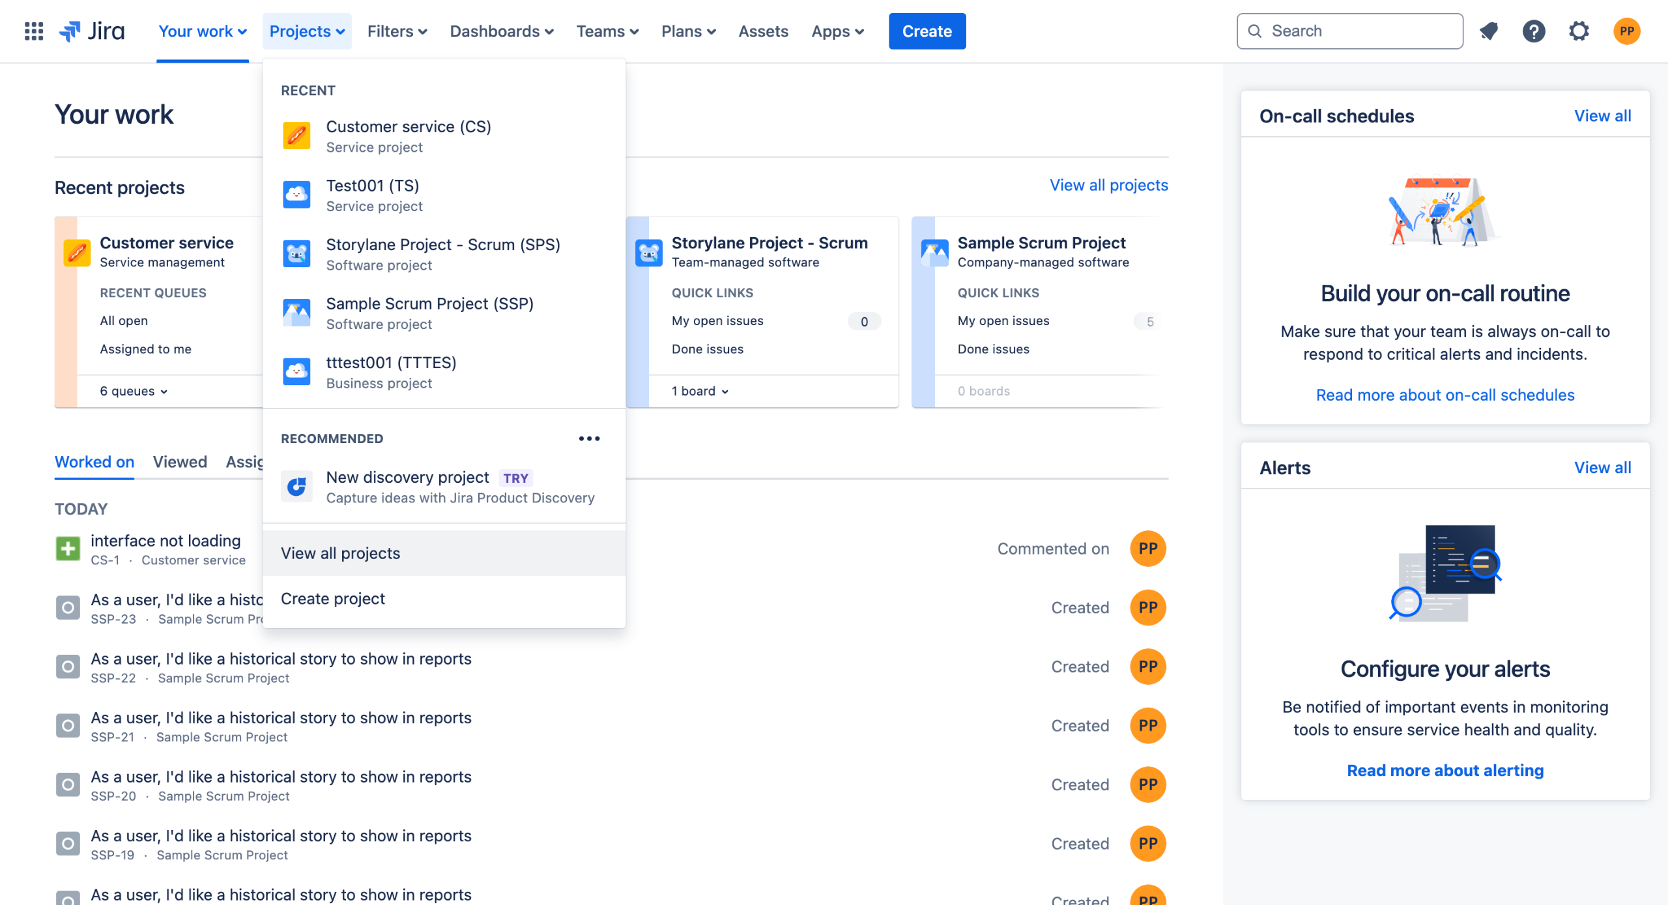Viewport: 1668px width, 905px height.
Task: Open the settings gear icon
Action: tap(1579, 31)
